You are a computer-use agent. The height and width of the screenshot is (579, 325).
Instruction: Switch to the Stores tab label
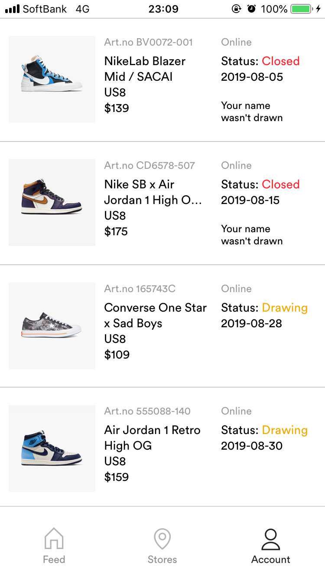pyautogui.click(x=162, y=559)
